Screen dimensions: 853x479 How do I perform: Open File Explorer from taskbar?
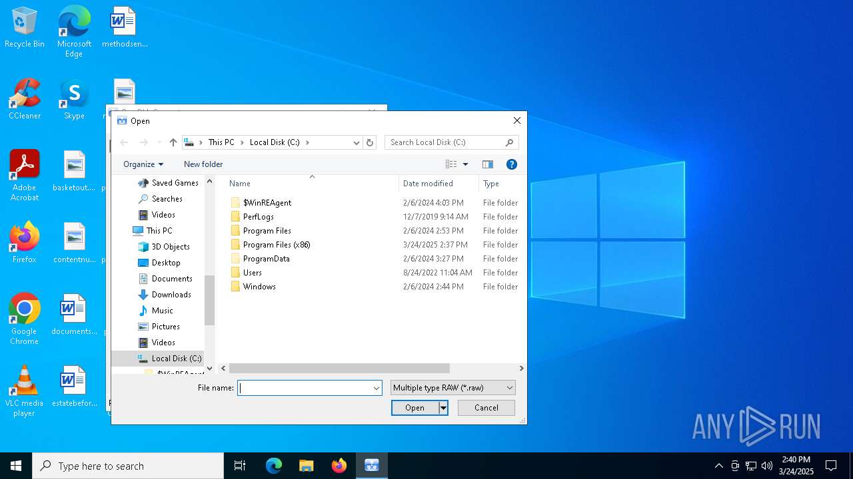[x=306, y=466]
